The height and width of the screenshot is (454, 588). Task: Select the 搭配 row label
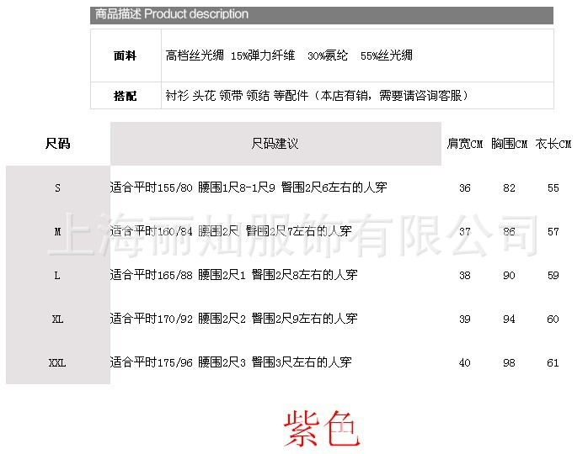pyautogui.click(x=126, y=96)
